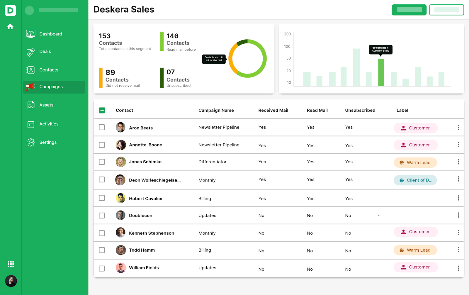Click the solid green header button
This screenshot has width=469, height=295.
(x=409, y=10)
